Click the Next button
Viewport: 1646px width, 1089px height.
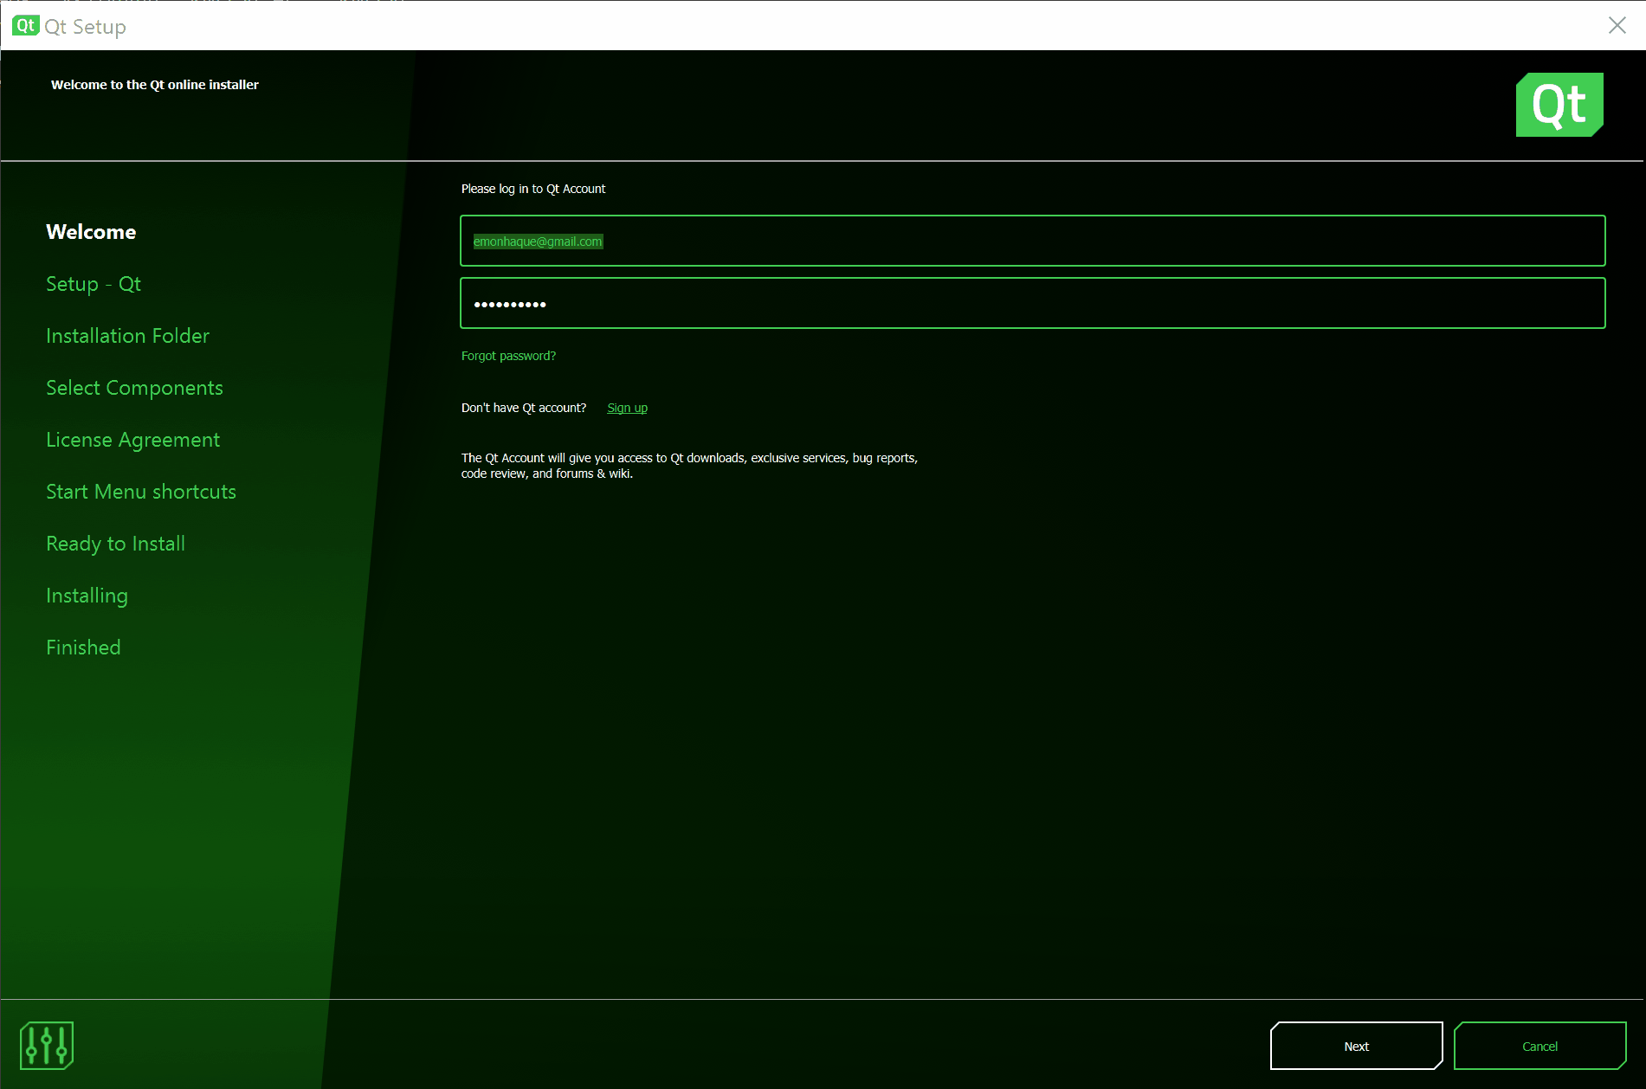click(x=1356, y=1046)
